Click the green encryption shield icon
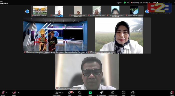This screenshot has width=175, height=96. 125,2
